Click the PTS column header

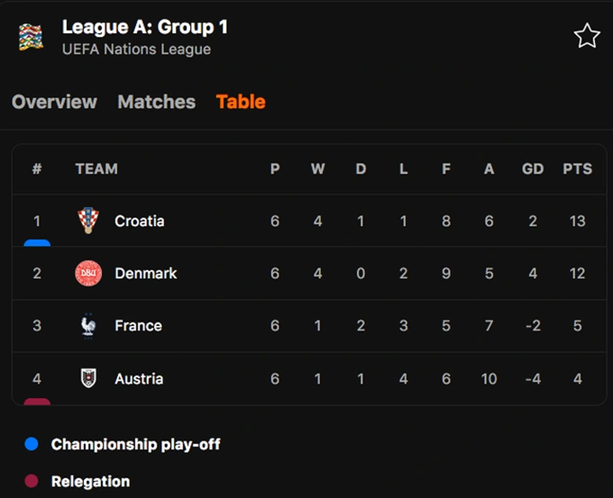[577, 168]
